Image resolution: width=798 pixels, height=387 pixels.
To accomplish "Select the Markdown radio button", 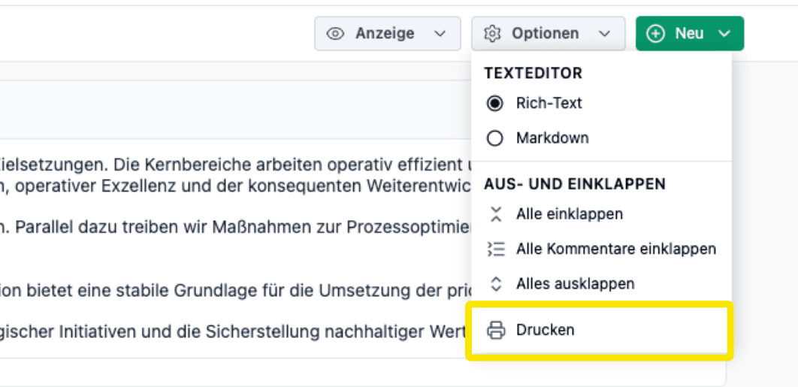I will click(495, 138).
